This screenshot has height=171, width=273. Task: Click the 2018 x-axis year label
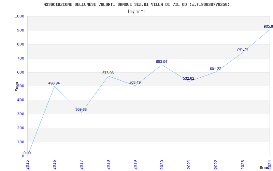[108, 165]
